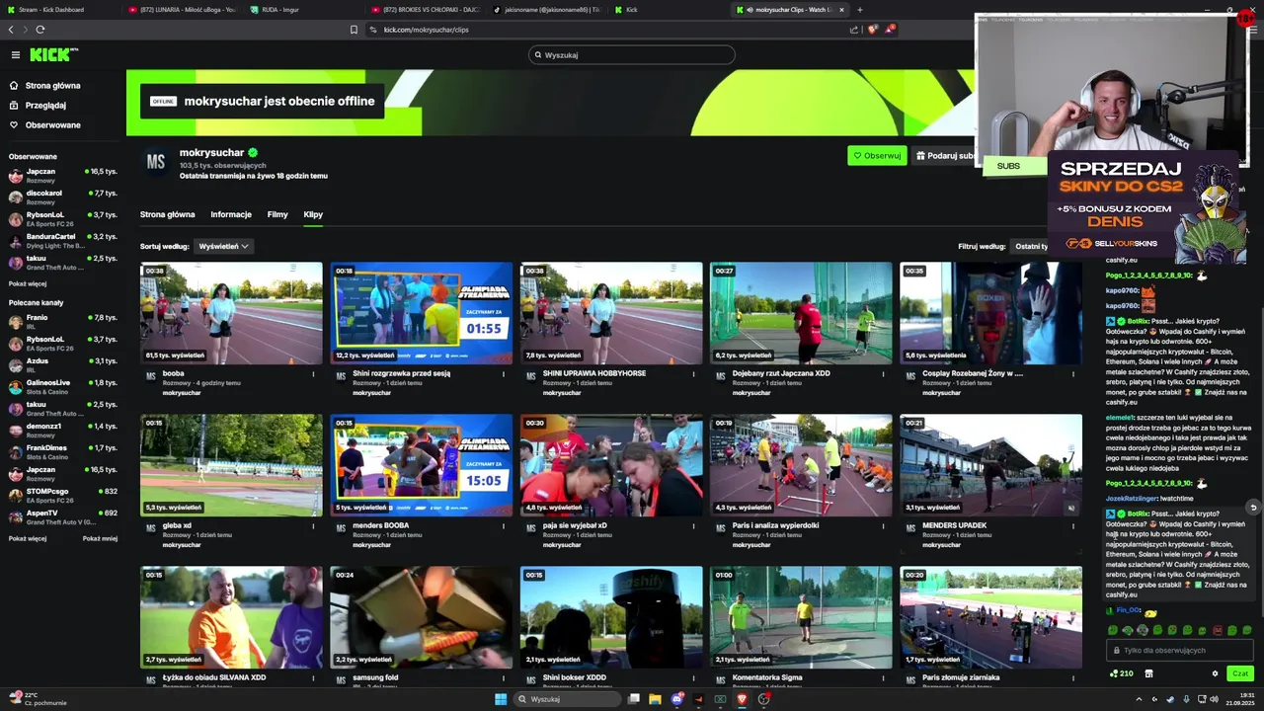Open the hamburger menu beside Kick logo

[15, 55]
